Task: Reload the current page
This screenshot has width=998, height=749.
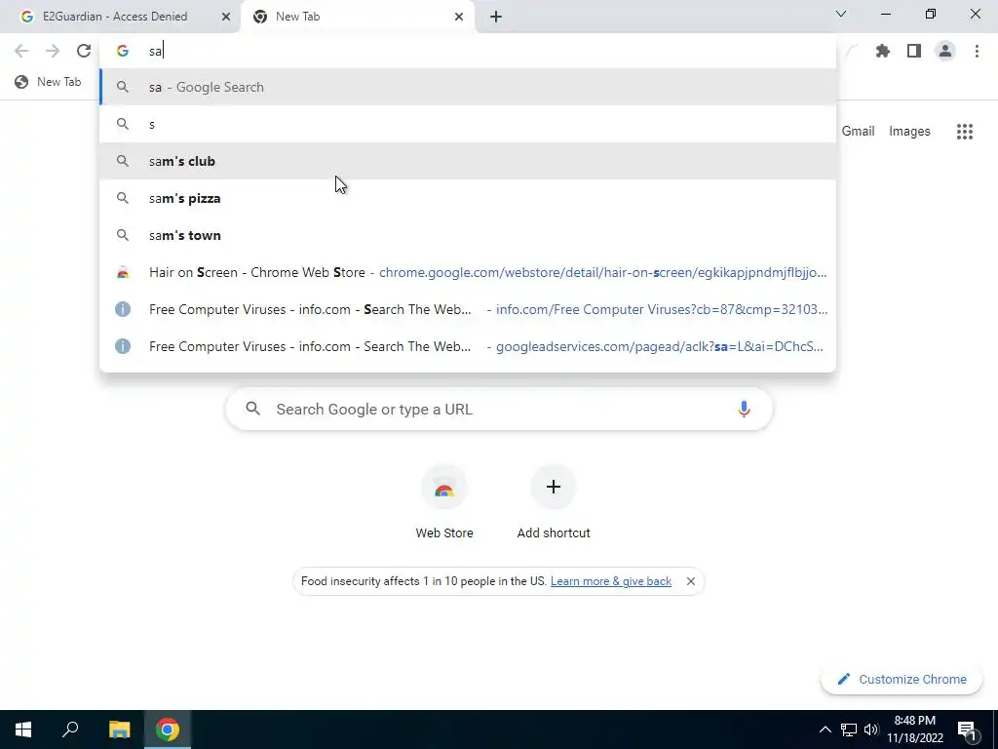Action: click(84, 51)
